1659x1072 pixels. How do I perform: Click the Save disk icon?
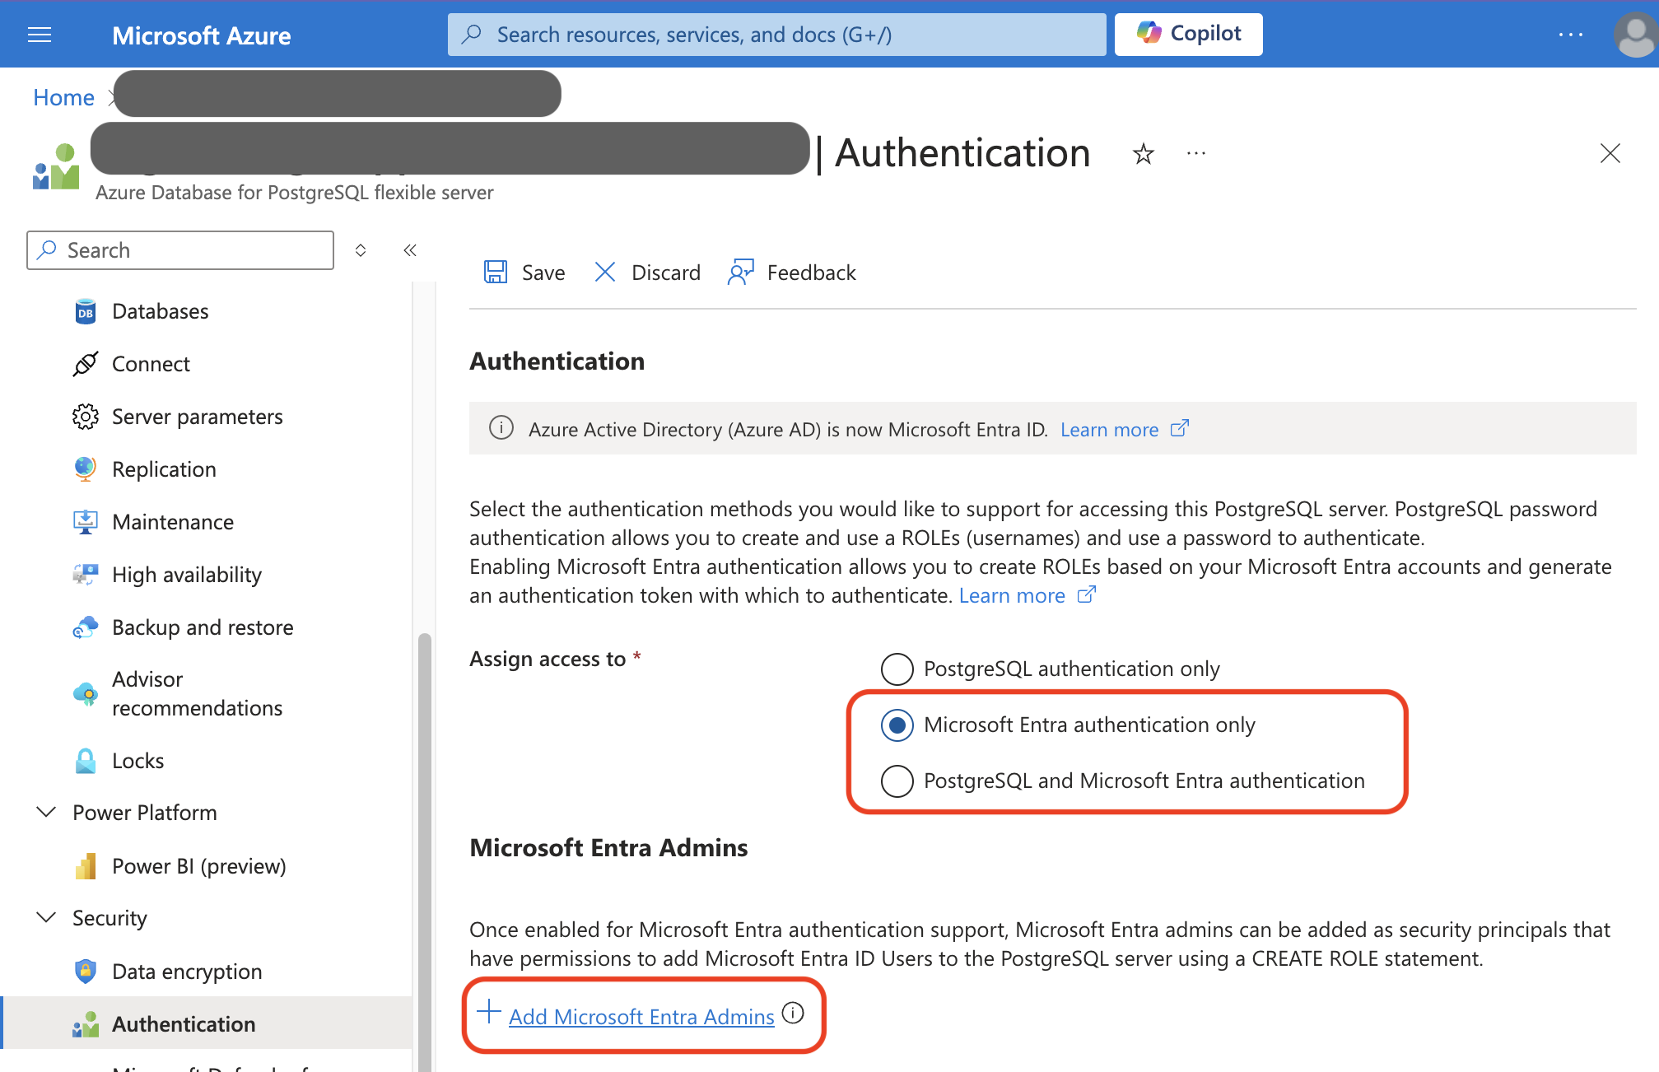click(x=495, y=272)
